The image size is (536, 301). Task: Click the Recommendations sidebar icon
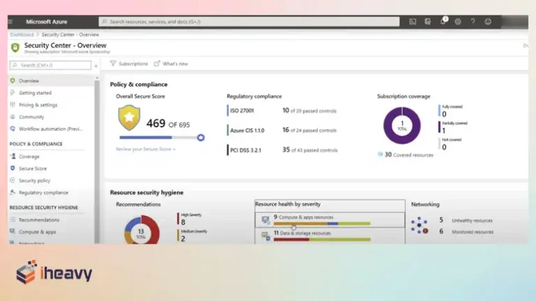(13, 219)
